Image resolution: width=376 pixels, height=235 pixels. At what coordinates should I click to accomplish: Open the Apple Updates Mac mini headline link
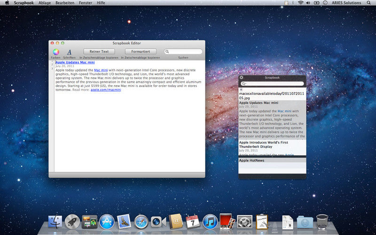75,63
